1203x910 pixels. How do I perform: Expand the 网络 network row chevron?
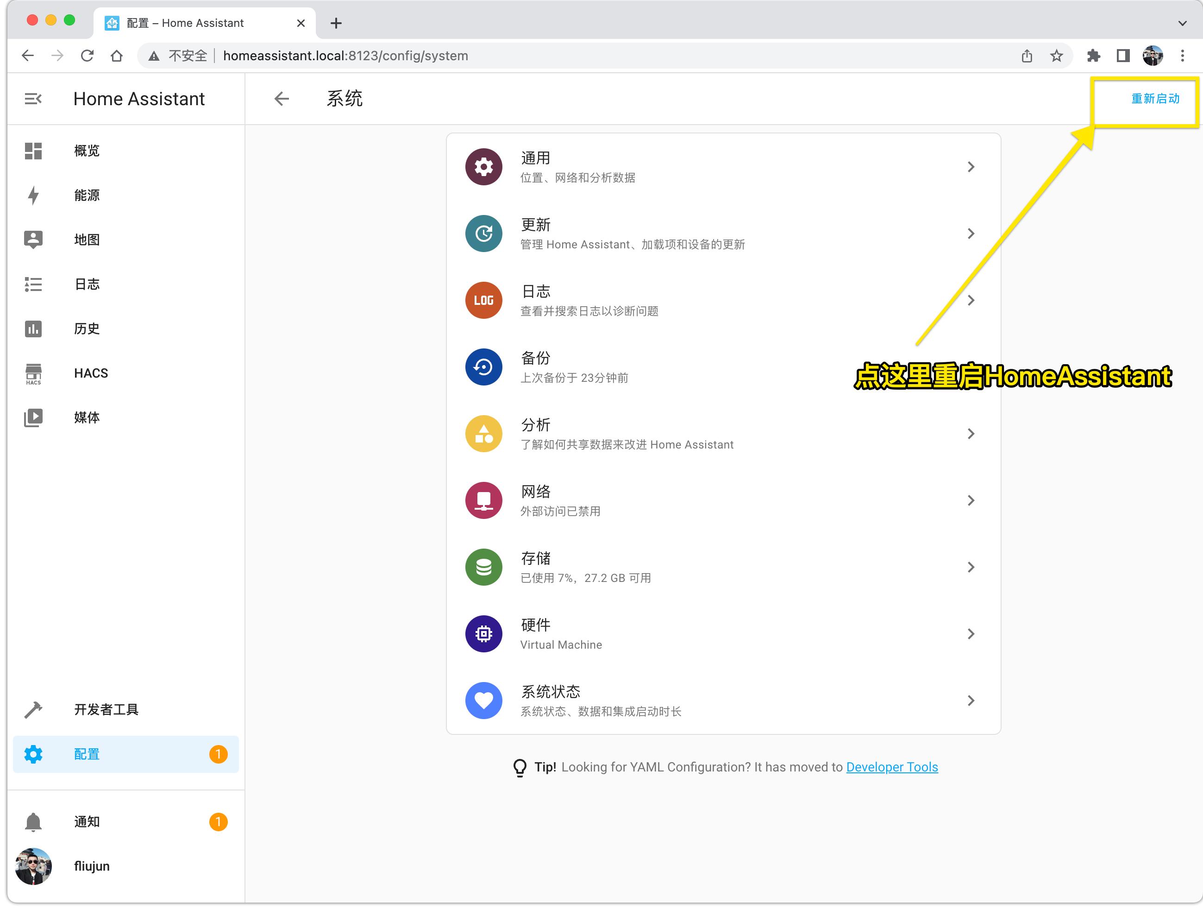click(x=971, y=500)
